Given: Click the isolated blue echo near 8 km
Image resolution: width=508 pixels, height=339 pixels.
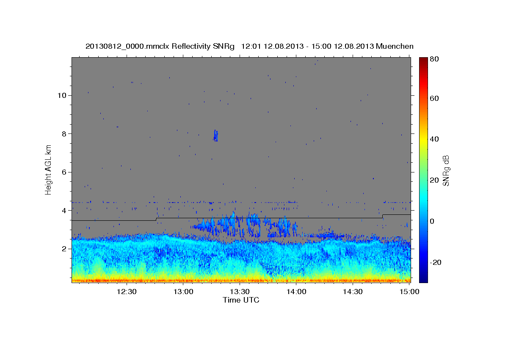Looking at the screenshot, I should (x=215, y=135).
